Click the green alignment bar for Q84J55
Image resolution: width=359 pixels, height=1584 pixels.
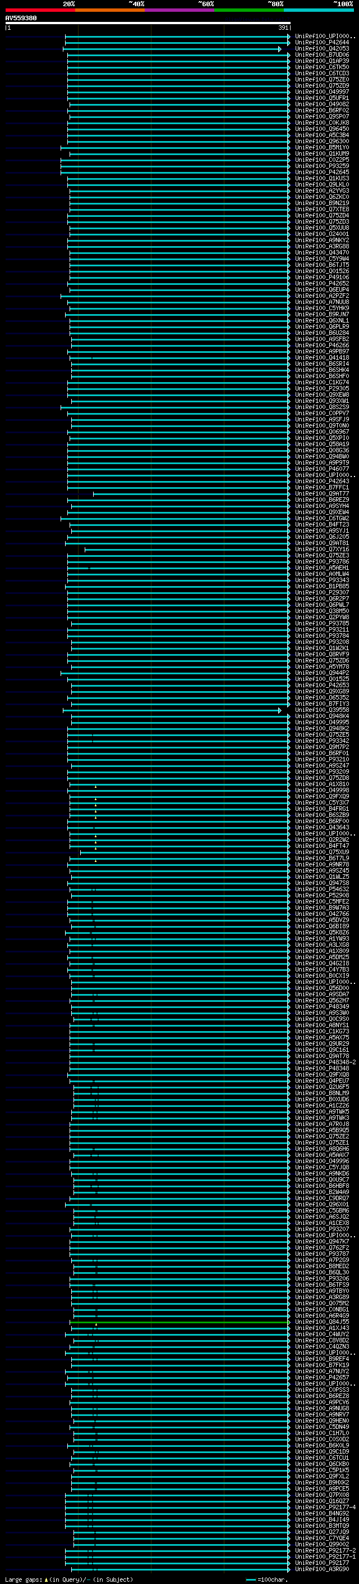(180, 1322)
